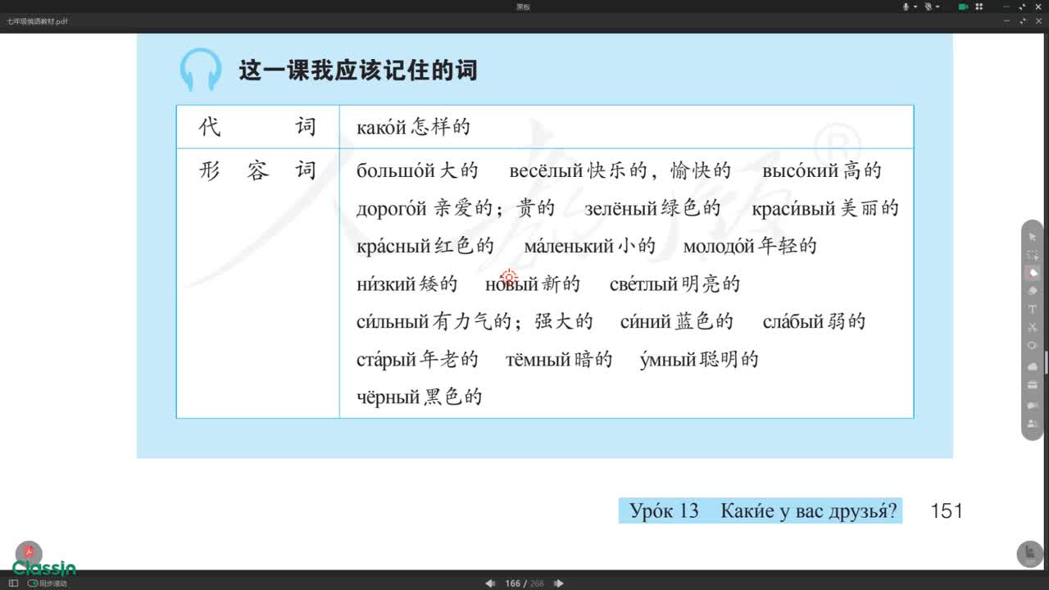This screenshot has height=590, width=1049.
Task: Click the page number 151
Action: coord(947,511)
